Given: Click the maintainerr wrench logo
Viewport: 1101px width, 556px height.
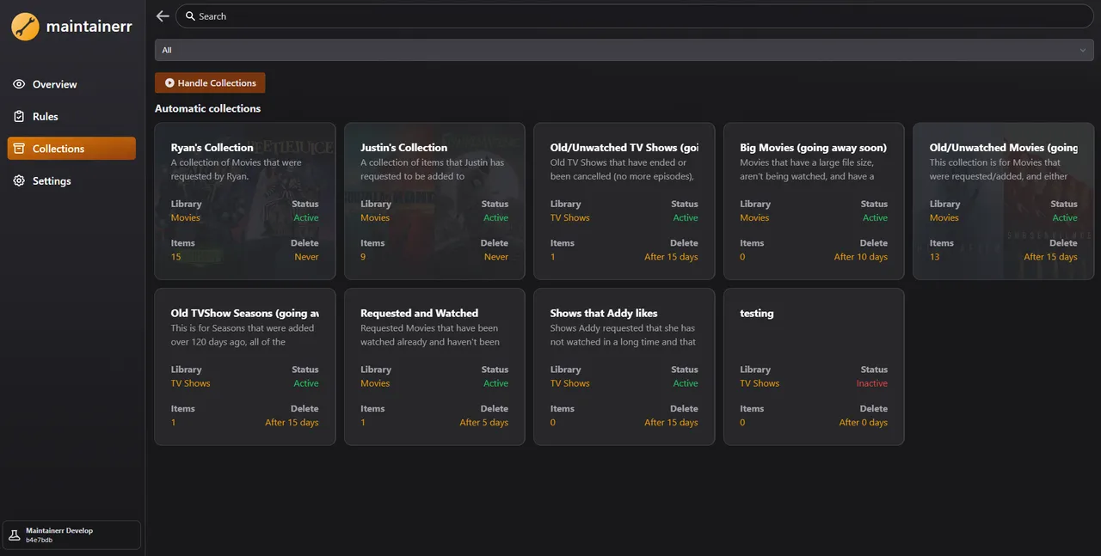Looking at the screenshot, I should [x=24, y=26].
